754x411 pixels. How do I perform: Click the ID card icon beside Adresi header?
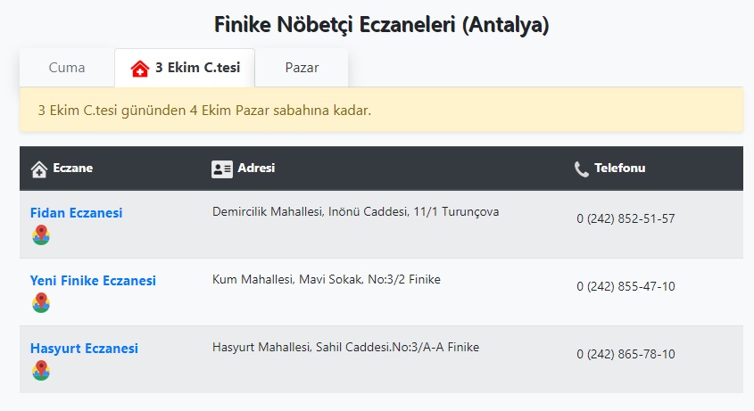click(221, 169)
